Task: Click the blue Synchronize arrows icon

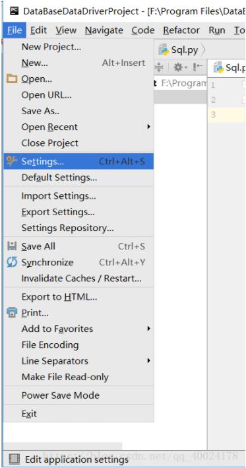Action: point(12,262)
